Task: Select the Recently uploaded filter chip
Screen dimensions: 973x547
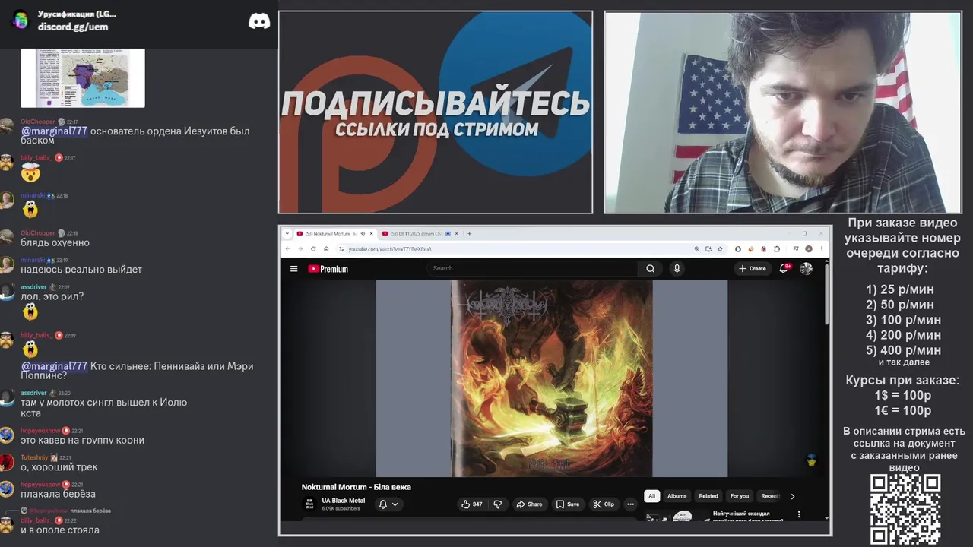Action: coord(770,496)
